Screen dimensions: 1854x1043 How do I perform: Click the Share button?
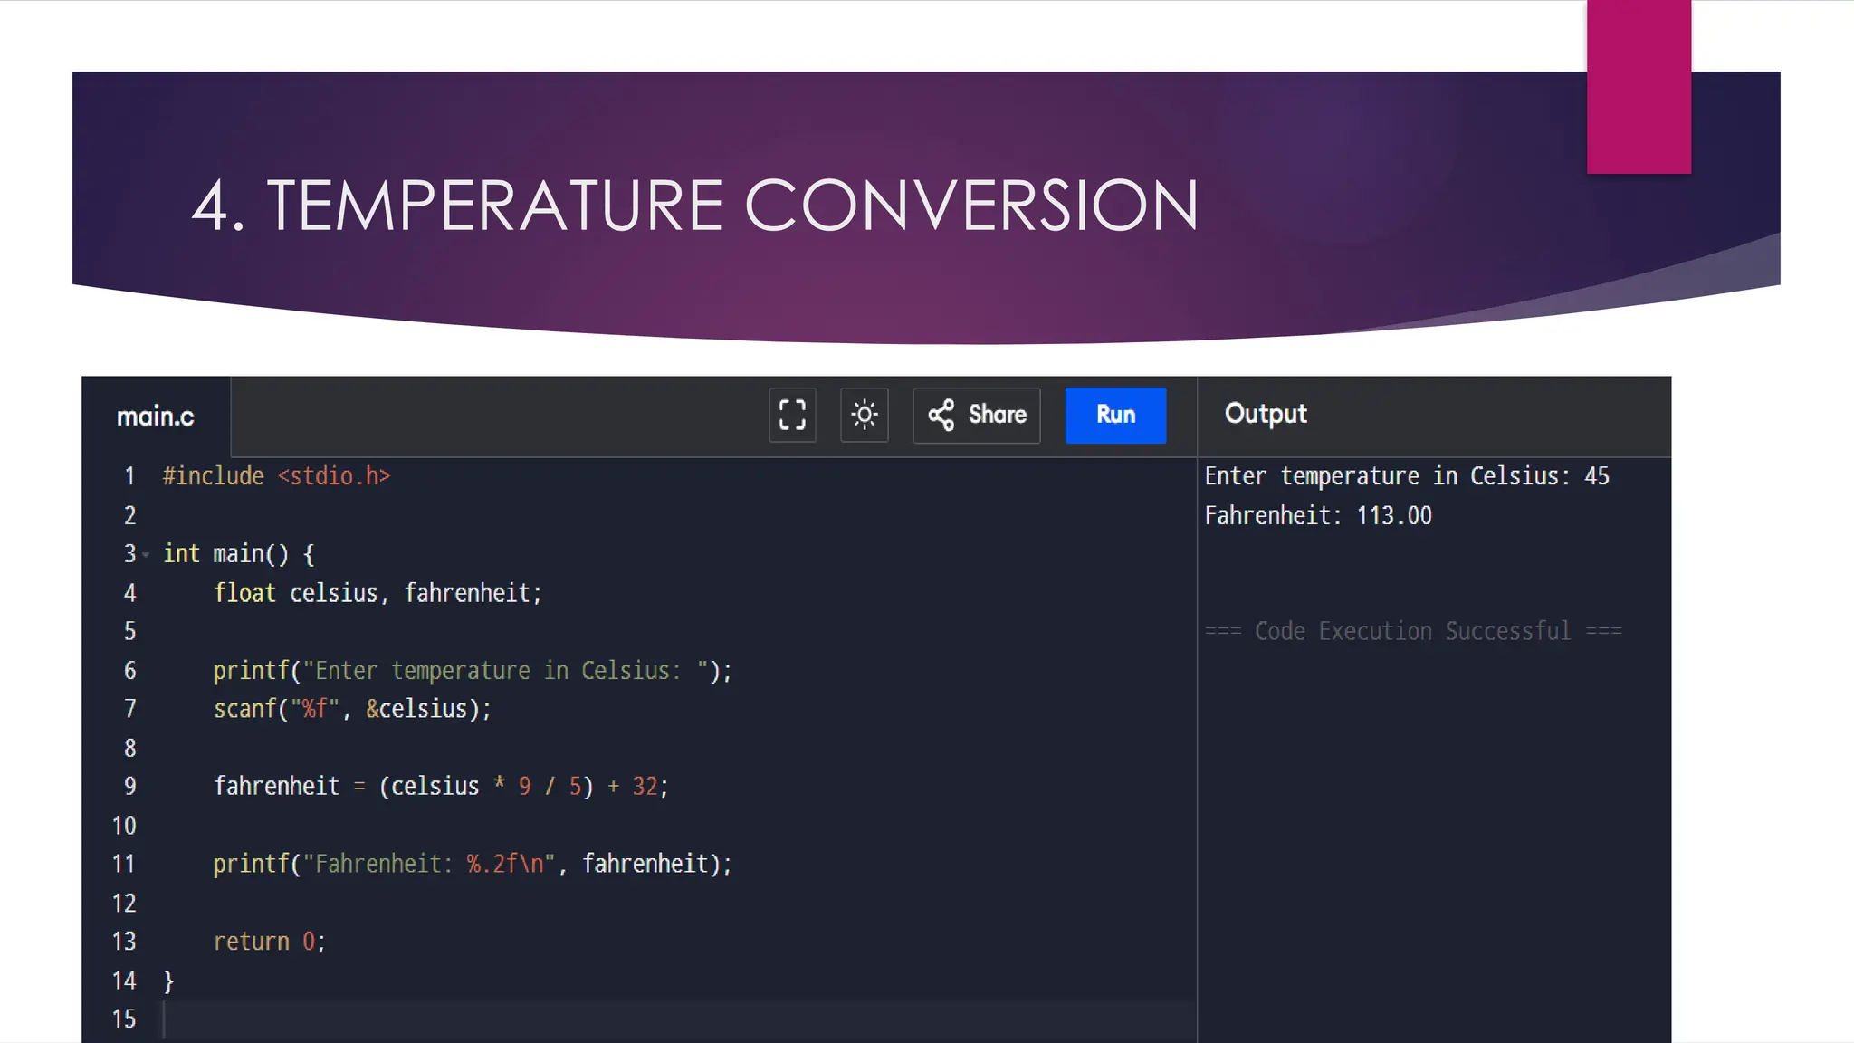(977, 416)
